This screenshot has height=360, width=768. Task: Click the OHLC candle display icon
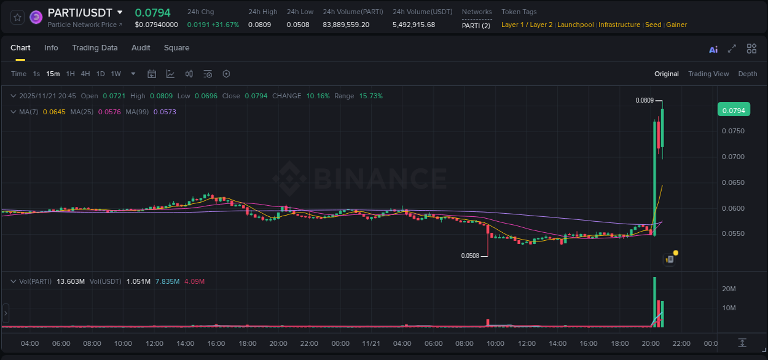(x=189, y=74)
